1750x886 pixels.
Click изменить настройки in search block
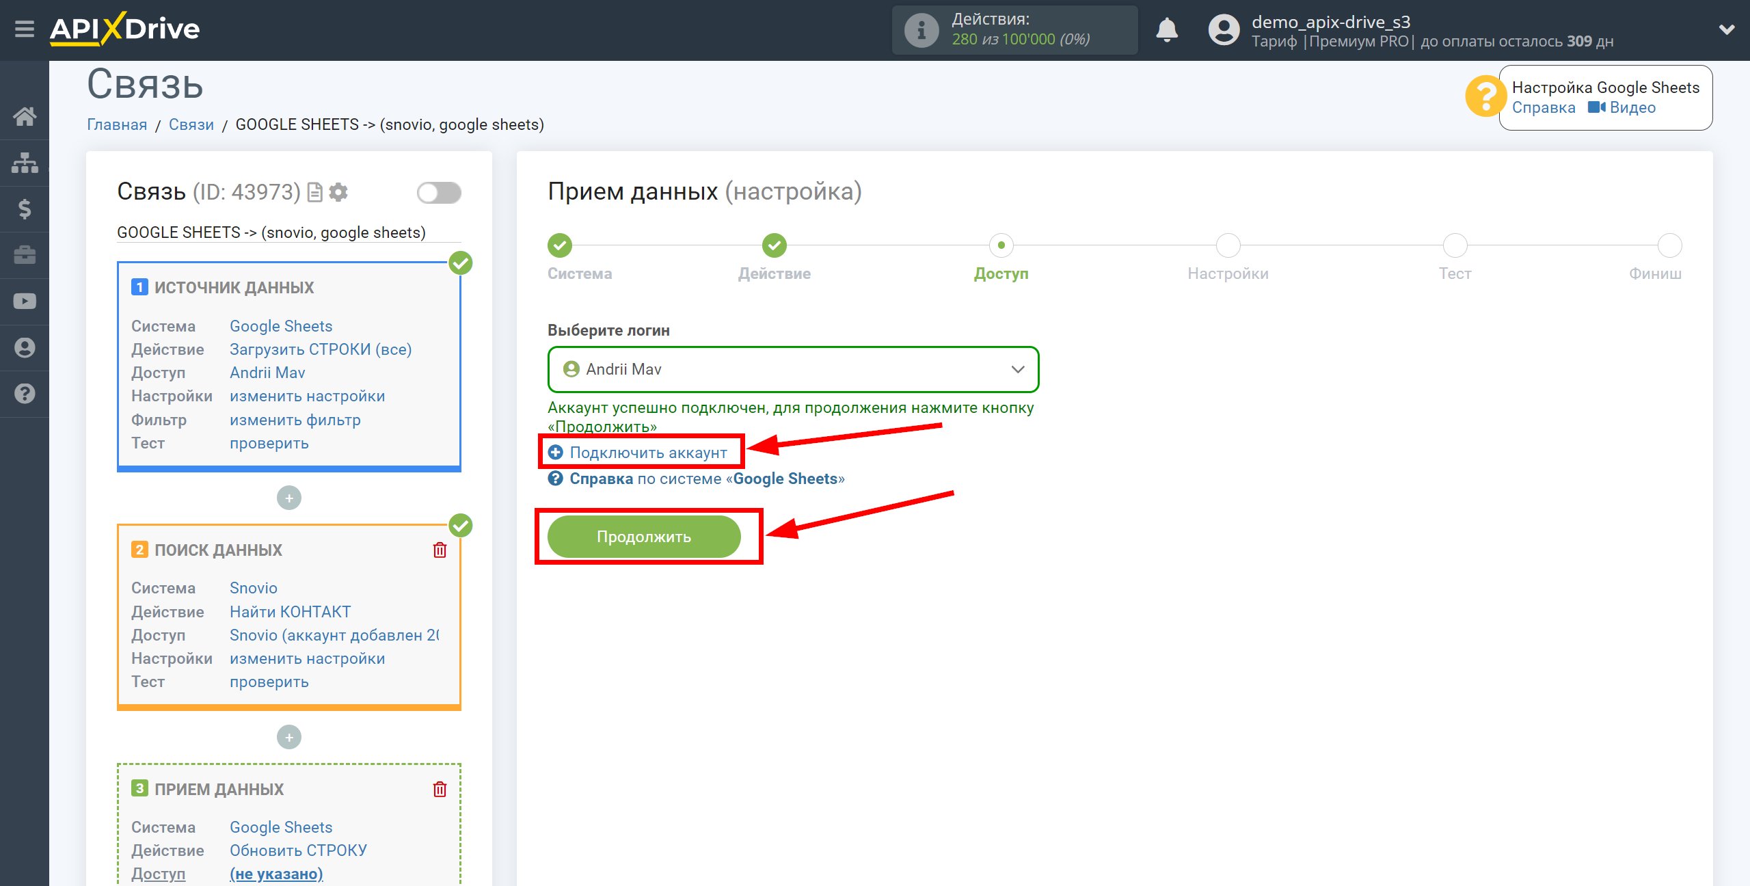308,658
